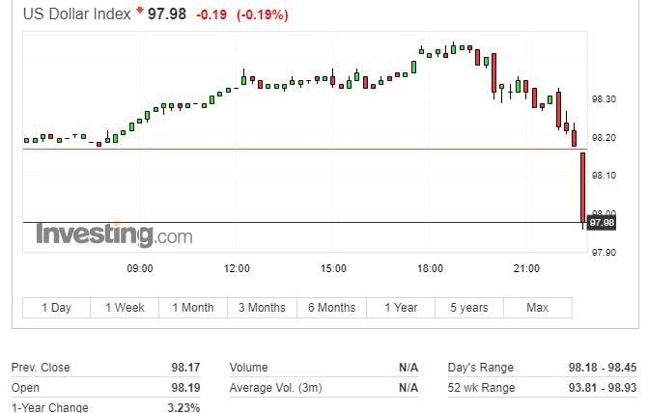Click the large red candle at chart end
648x413 pixels.
(x=583, y=188)
